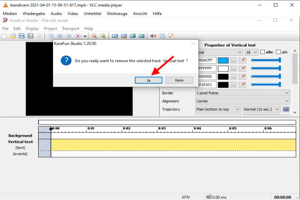The image size is (300, 200).
Task: Click the speaker audio icon in toolbar
Action: pyautogui.click(x=153, y=36)
